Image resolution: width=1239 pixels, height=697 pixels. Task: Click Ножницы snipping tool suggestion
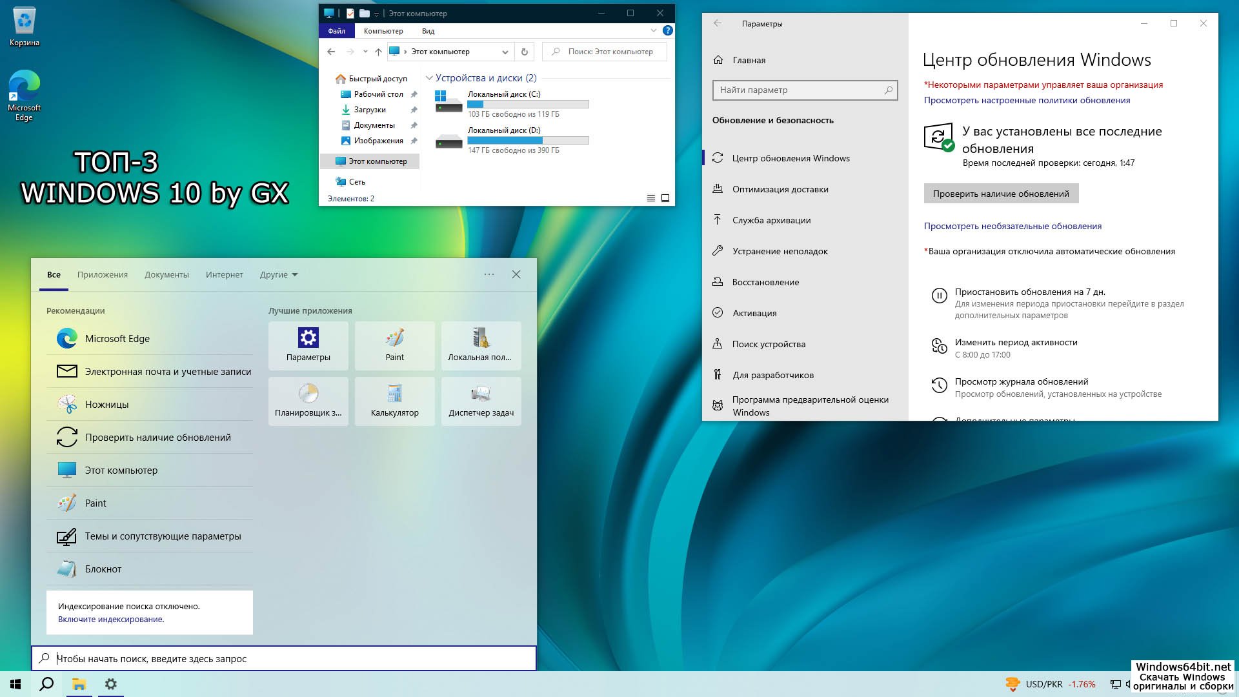pyautogui.click(x=106, y=405)
